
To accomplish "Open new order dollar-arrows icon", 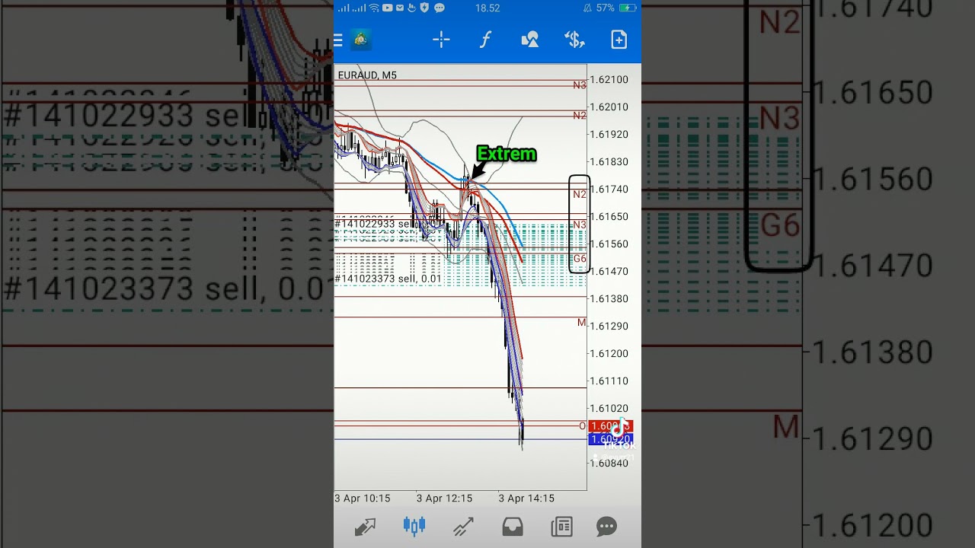I will click(574, 40).
